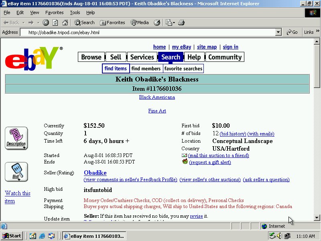Screen dimensions: 321x241
Task: Select the Sell navigation tab
Action: (116, 57)
